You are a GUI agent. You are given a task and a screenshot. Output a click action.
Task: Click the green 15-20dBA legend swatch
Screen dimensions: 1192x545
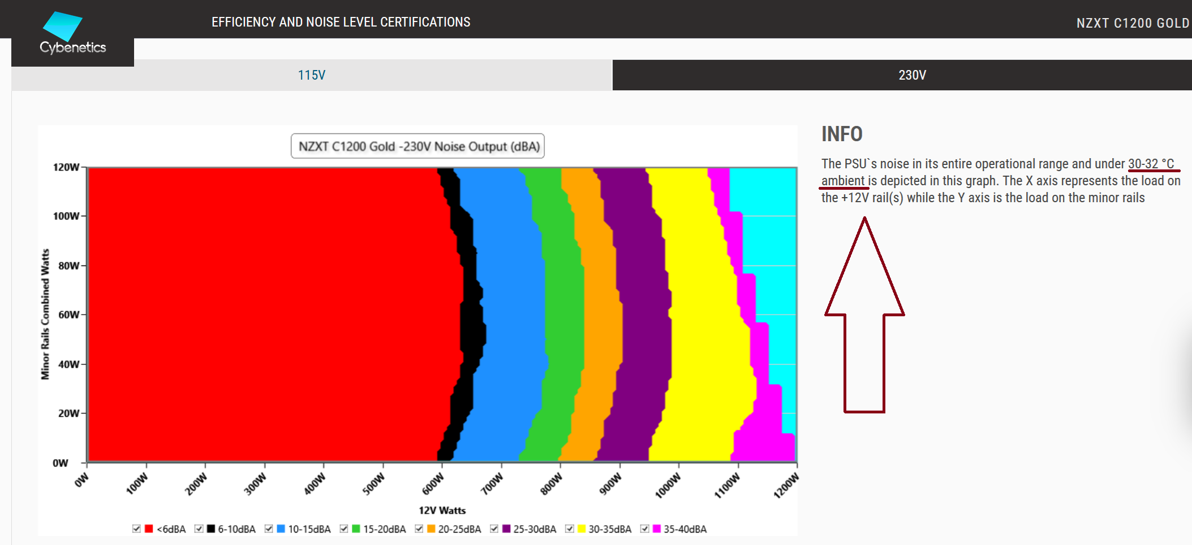coord(356,529)
